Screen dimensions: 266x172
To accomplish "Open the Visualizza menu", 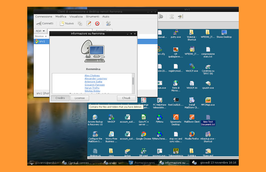I will (76, 16).
